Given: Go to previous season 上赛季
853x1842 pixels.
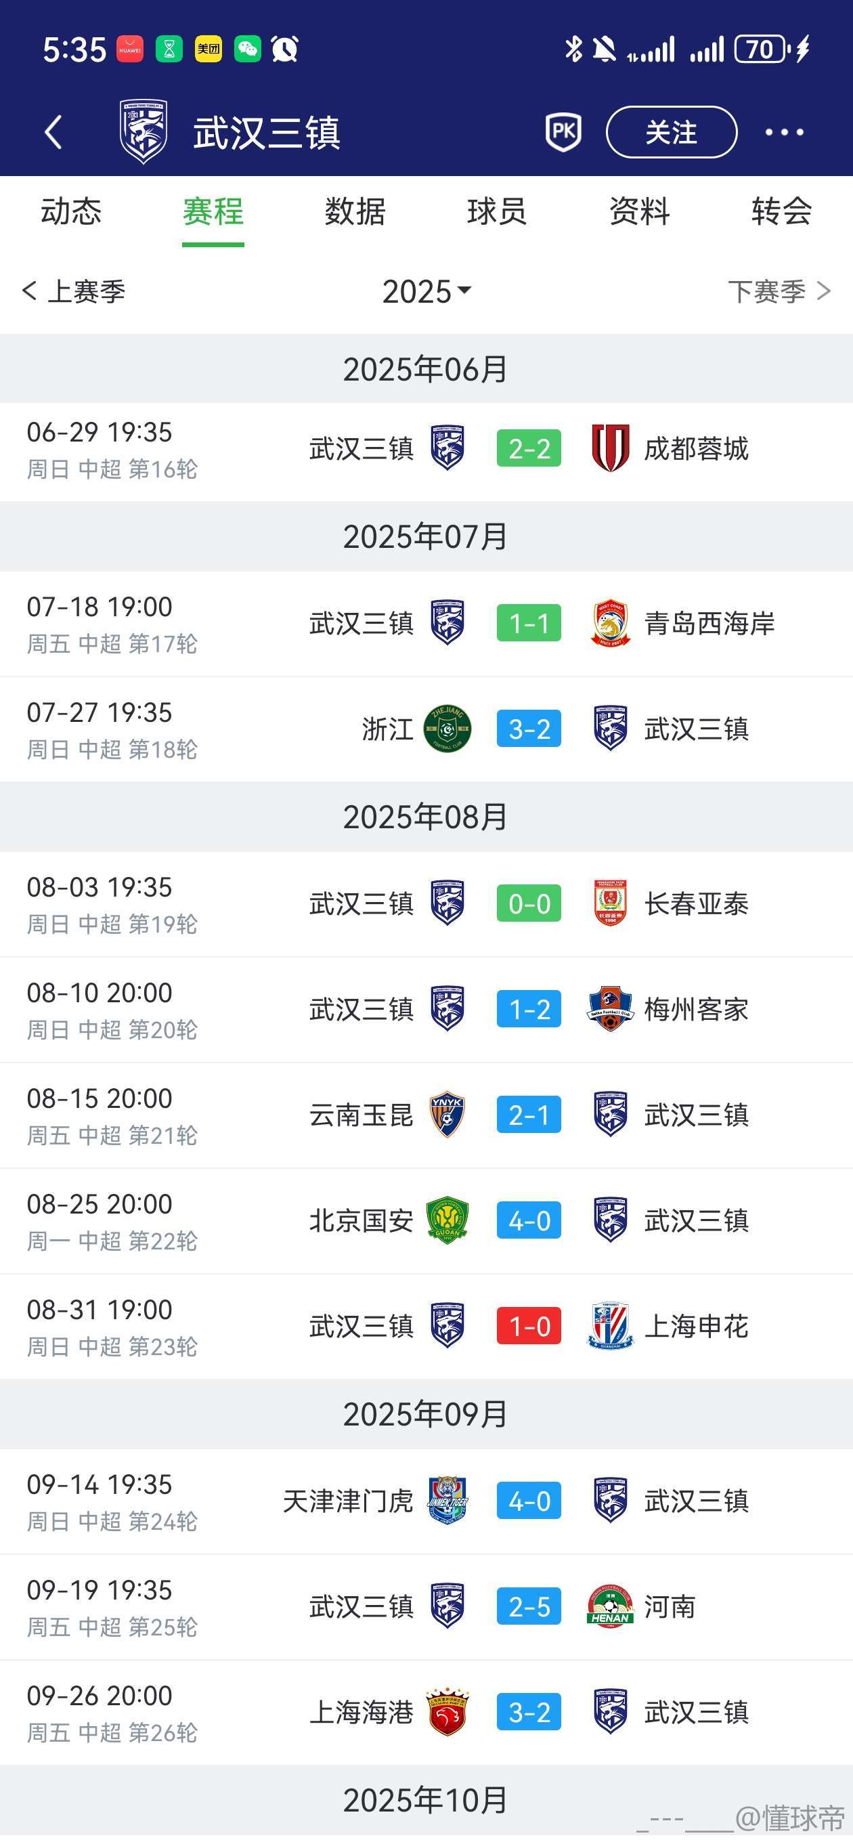Looking at the screenshot, I should [x=74, y=291].
